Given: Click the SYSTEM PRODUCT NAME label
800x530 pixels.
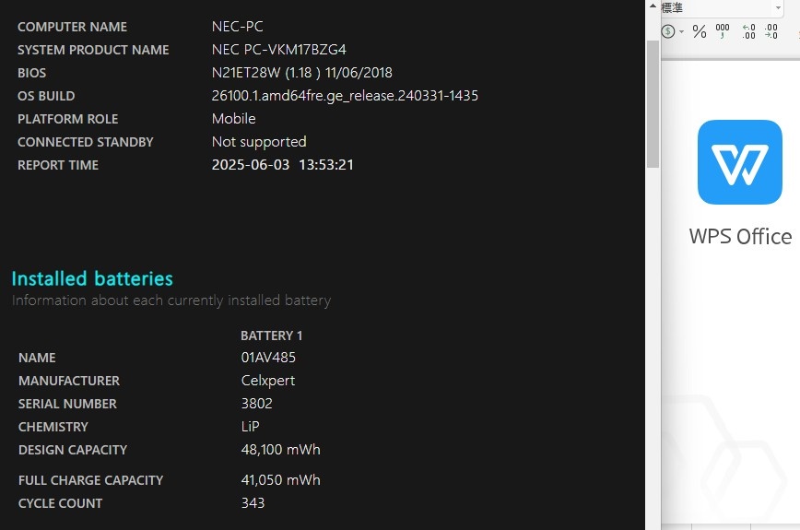Looking at the screenshot, I should pos(93,50).
